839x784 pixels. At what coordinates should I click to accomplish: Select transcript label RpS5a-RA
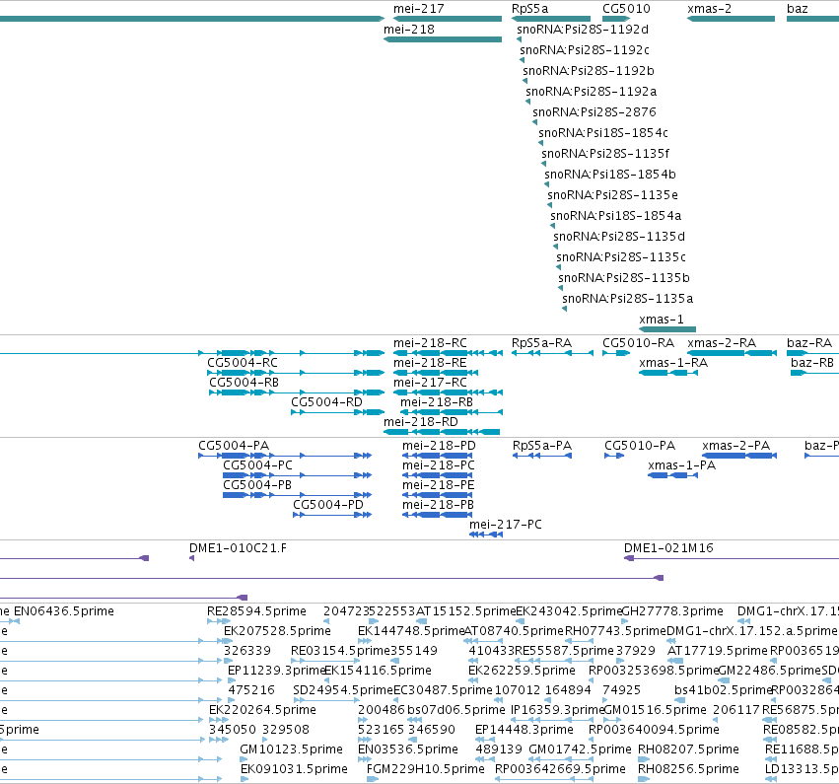tap(541, 343)
